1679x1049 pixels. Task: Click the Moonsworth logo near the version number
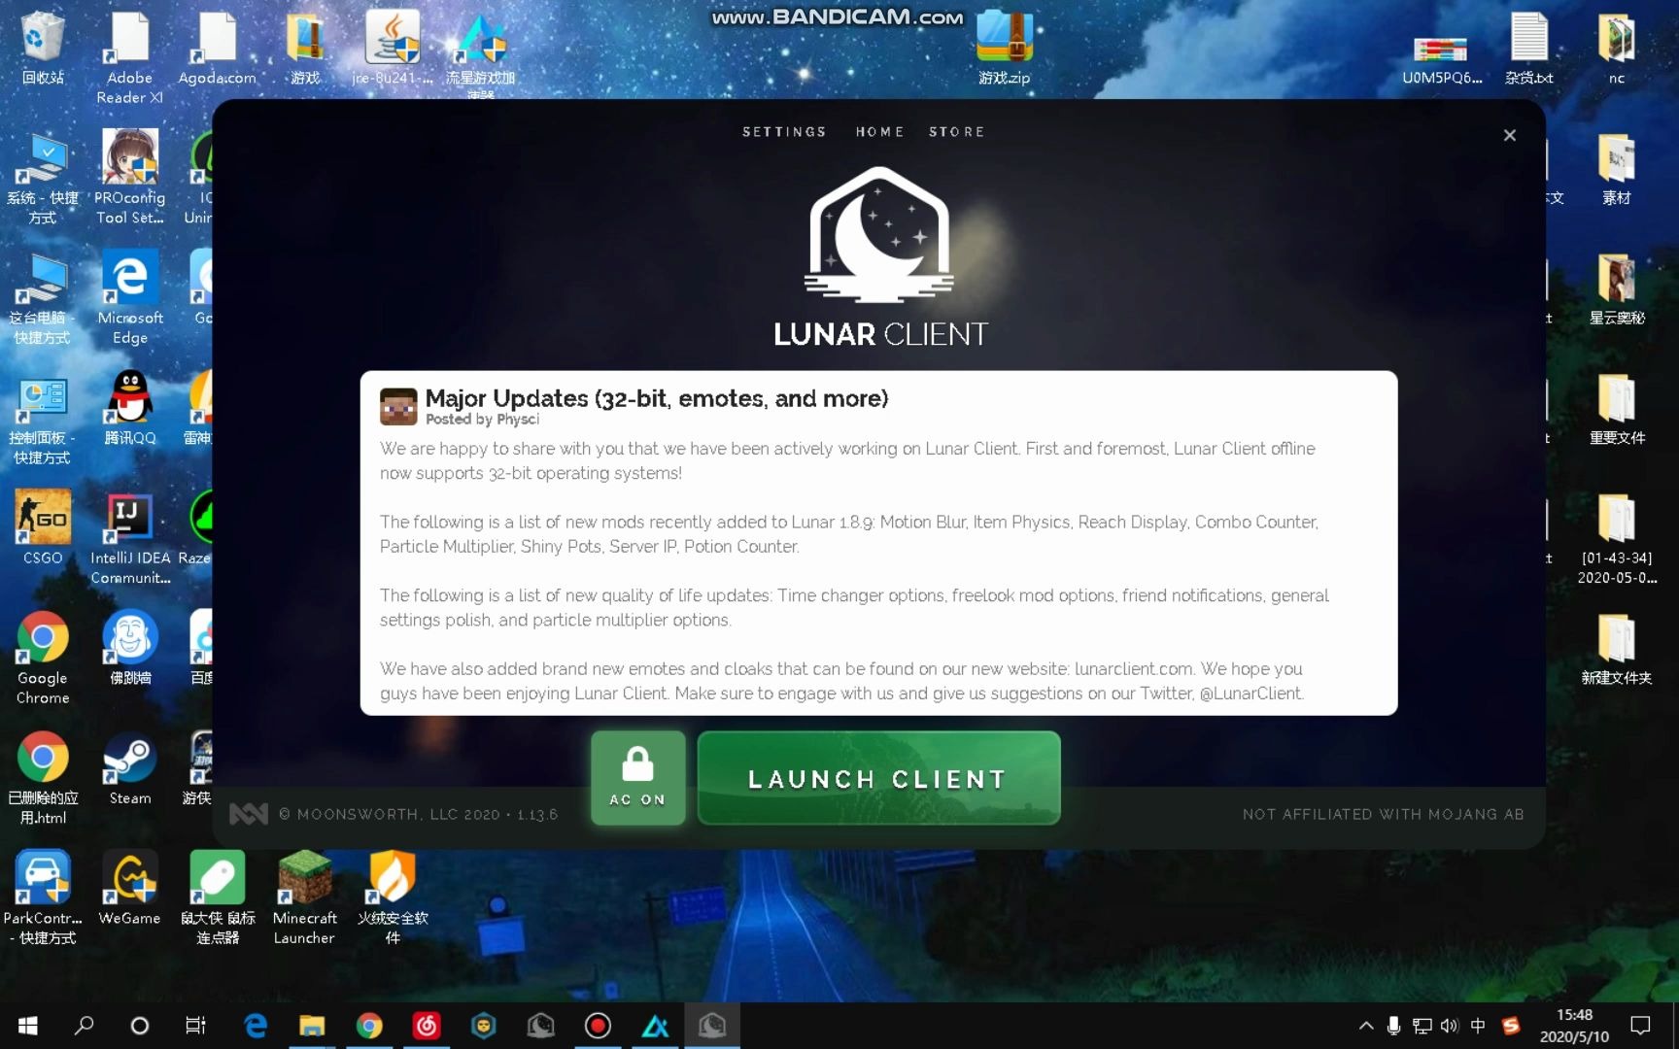coord(249,814)
